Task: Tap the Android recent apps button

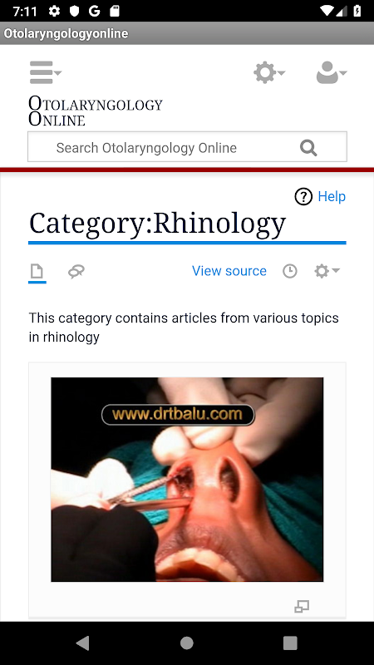Action: click(290, 643)
